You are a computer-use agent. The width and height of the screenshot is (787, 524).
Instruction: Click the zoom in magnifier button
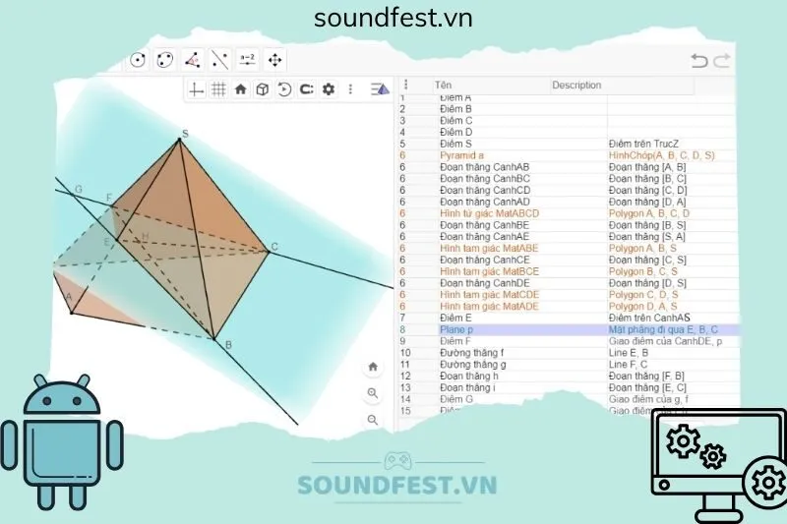pyautogui.click(x=373, y=393)
